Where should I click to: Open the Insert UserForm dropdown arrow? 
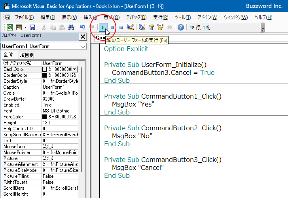(x=25, y=28)
